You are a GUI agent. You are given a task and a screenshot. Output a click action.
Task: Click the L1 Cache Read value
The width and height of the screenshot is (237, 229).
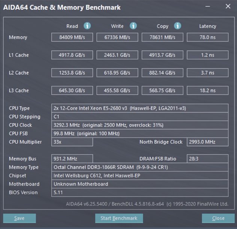[72, 55]
